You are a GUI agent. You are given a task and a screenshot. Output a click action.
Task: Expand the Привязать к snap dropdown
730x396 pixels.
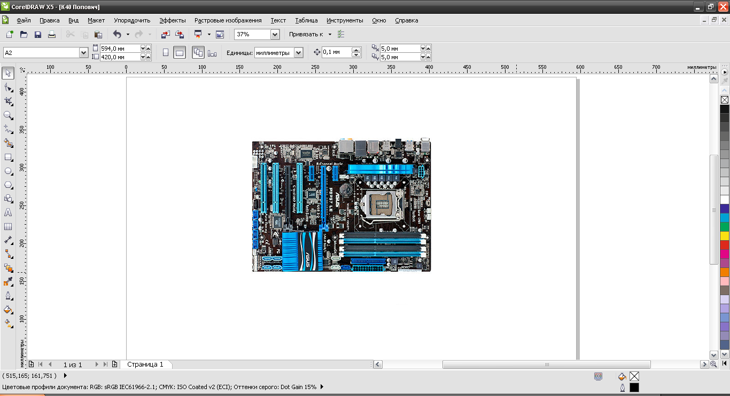tap(330, 34)
